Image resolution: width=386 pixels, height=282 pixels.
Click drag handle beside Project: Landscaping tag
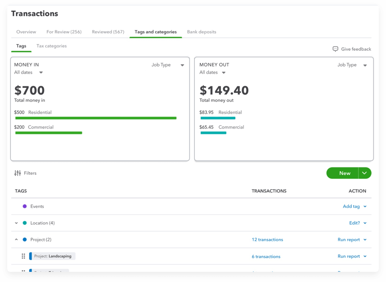tap(24, 256)
